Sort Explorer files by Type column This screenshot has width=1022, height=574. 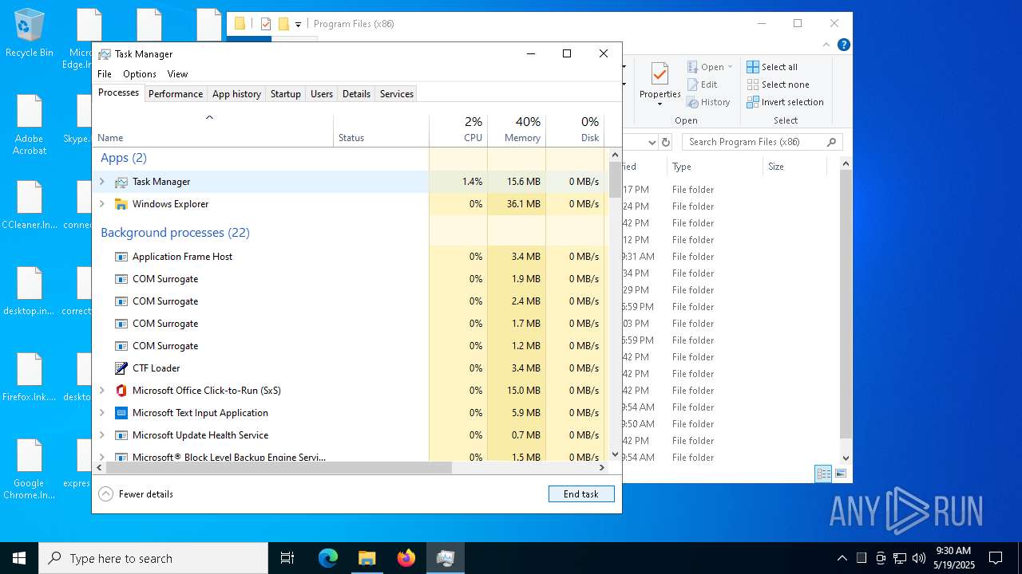(715, 167)
